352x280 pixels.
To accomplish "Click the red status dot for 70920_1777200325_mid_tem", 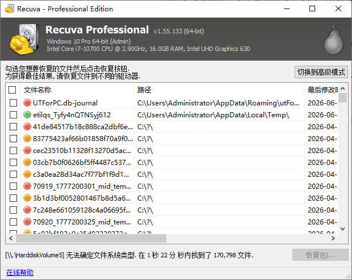I will click(x=27, y=222).
